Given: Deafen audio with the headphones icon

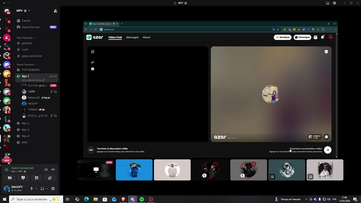Looking at the screenshot, I should click(x=42, y=189).
